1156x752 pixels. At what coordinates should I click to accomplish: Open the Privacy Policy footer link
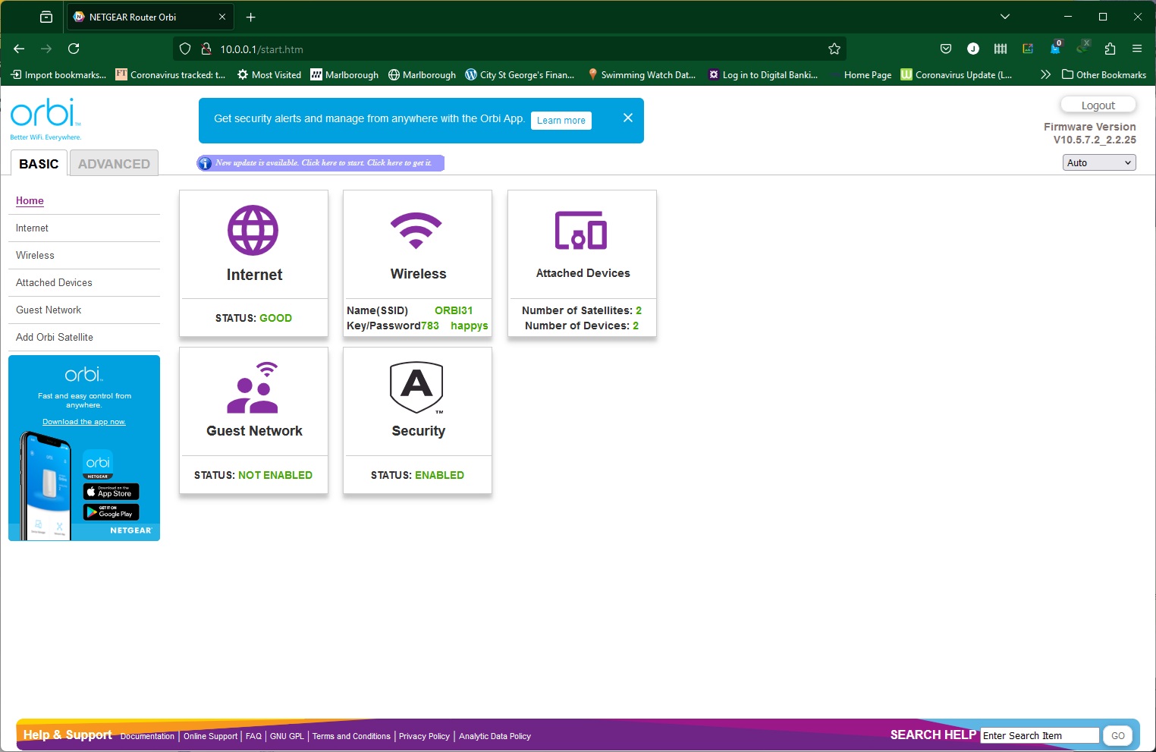(x=424, y=736)
